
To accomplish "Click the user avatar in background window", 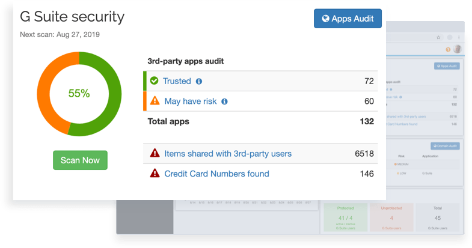I will point(458,49).
